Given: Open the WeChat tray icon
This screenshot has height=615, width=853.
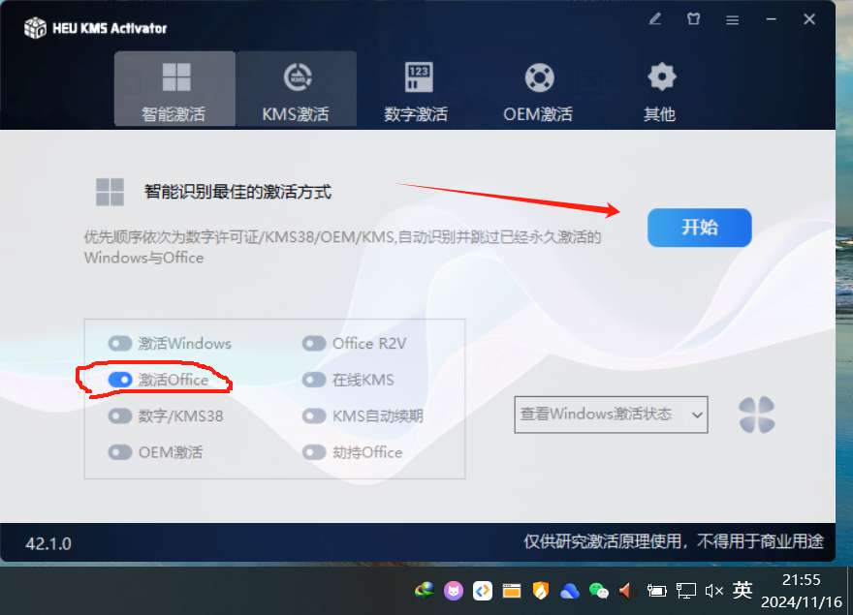Looking at the screenshot, I should pyautogui.click(x=598, y=591).
